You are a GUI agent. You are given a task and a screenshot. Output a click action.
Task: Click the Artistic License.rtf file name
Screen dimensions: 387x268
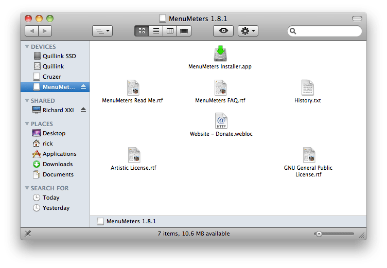pos(133,168)
